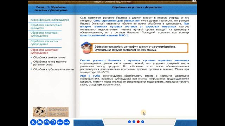Viewport: 225px width, 126px height.
Task: Click the lightbulb help icon
Action: (53, 122)
